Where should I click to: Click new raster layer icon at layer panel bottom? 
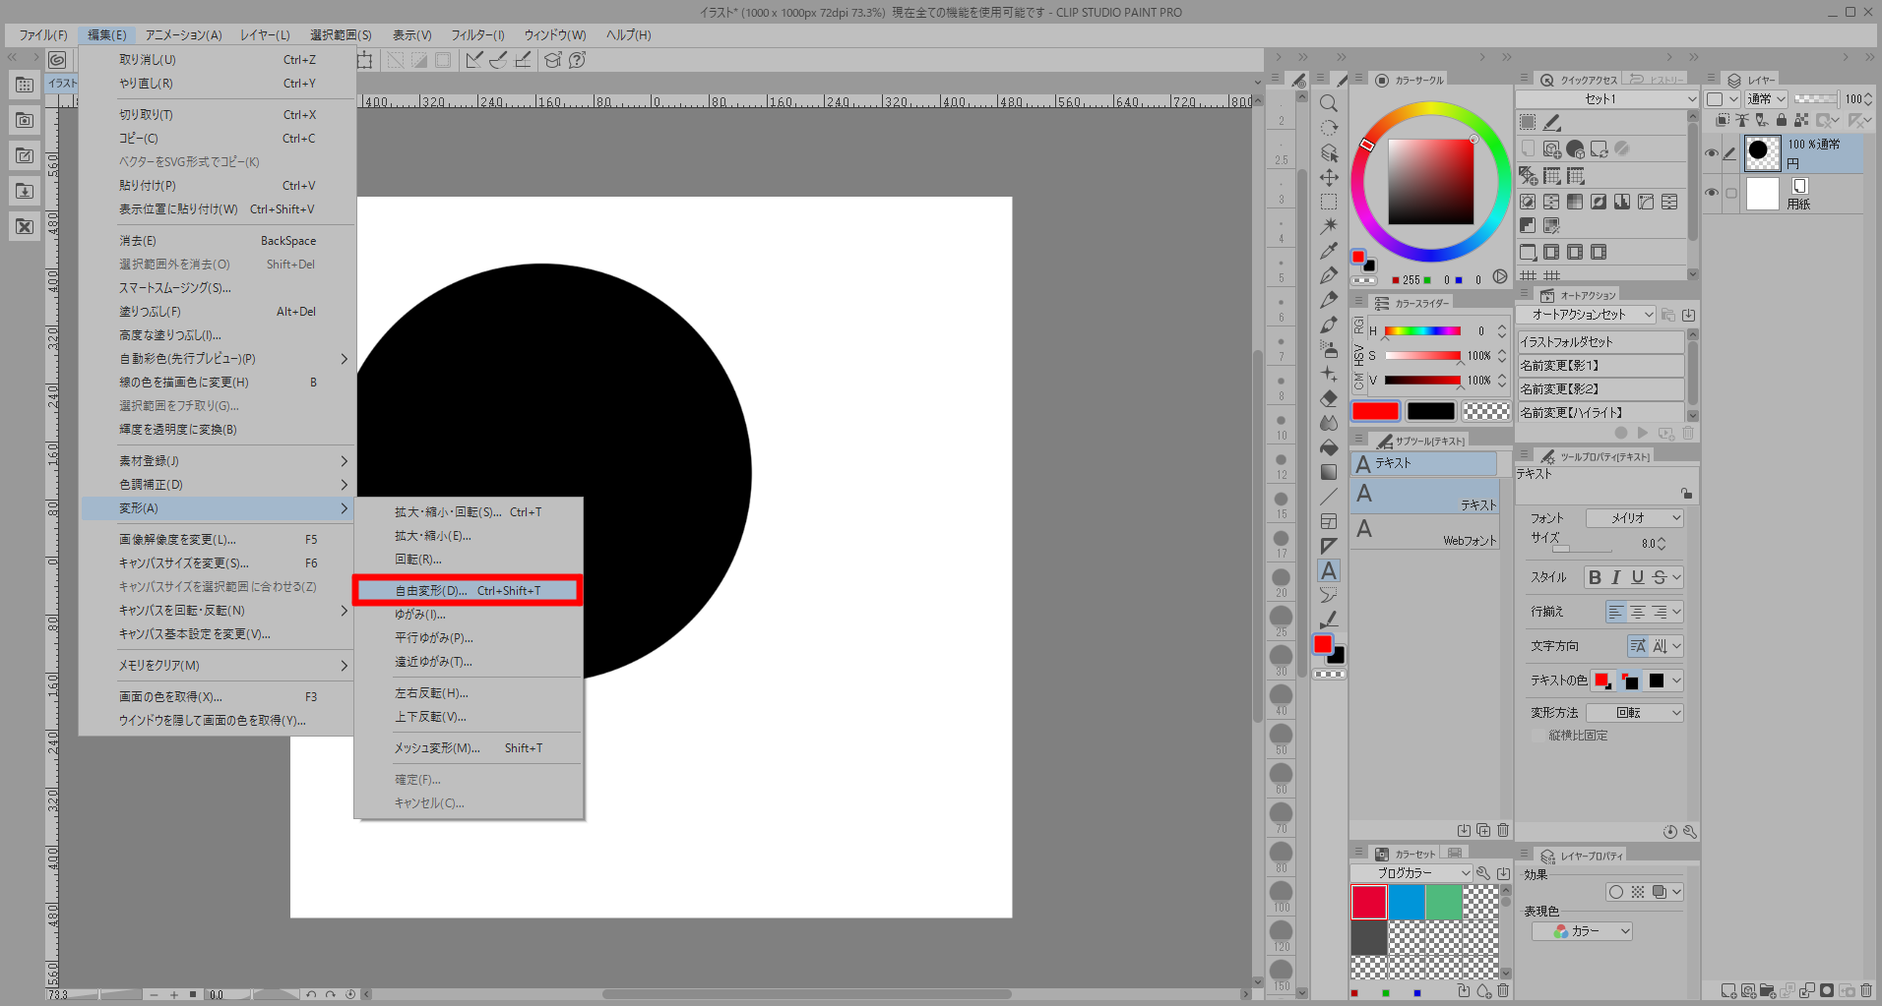pyautogui.click(x=1728, y=991)
